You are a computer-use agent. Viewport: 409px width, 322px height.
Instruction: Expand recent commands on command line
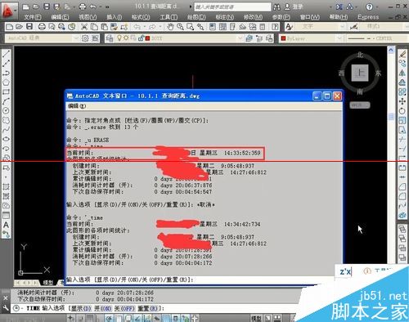[16, 308]
